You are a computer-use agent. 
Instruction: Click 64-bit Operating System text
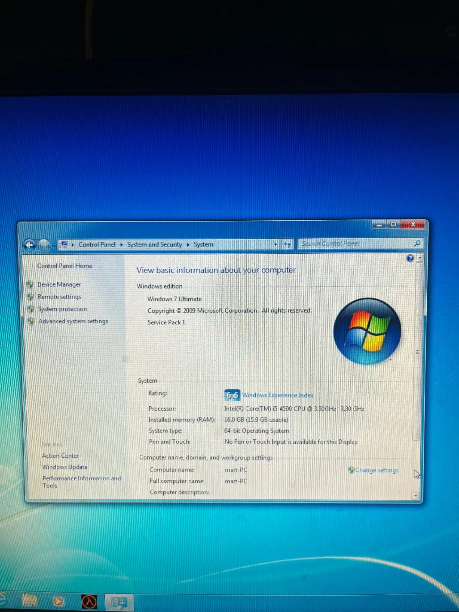coord(257,431)
